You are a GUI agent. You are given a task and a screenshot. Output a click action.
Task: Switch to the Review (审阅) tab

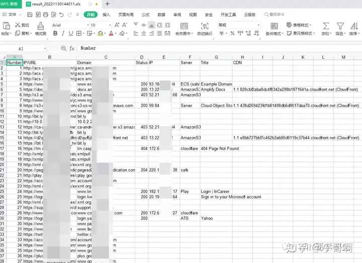tap(177, 15)
